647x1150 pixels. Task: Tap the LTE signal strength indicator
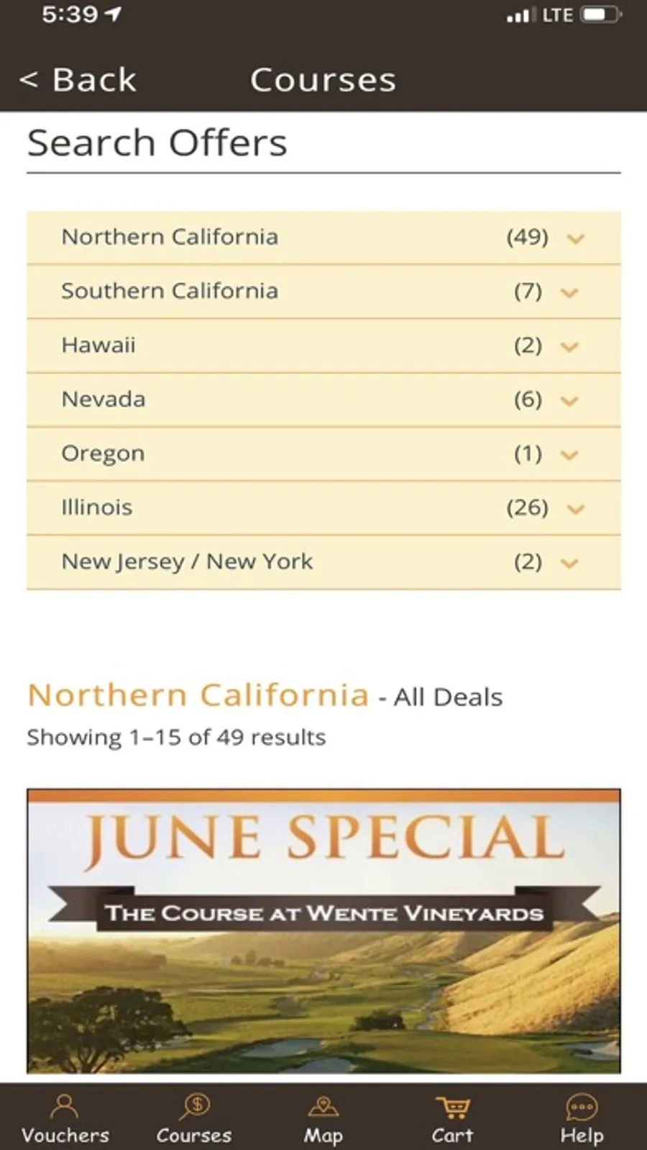(x=518, y=15)
